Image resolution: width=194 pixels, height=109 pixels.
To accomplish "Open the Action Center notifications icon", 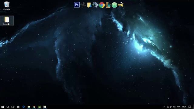I will tap(189, 107).
